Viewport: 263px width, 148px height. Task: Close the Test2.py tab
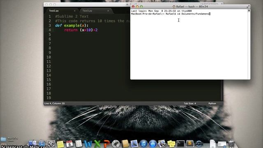pos(75,11)
